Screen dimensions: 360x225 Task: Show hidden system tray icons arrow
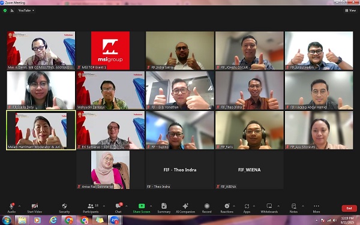(317, 220)
